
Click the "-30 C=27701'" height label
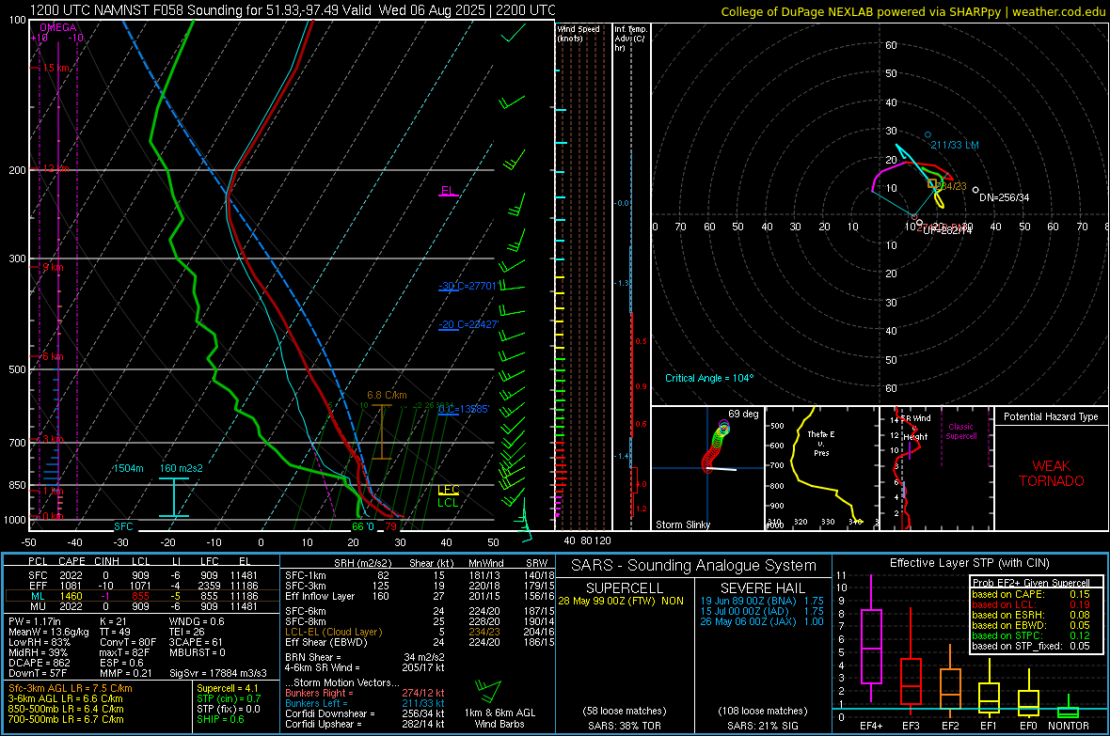(468, 286)
